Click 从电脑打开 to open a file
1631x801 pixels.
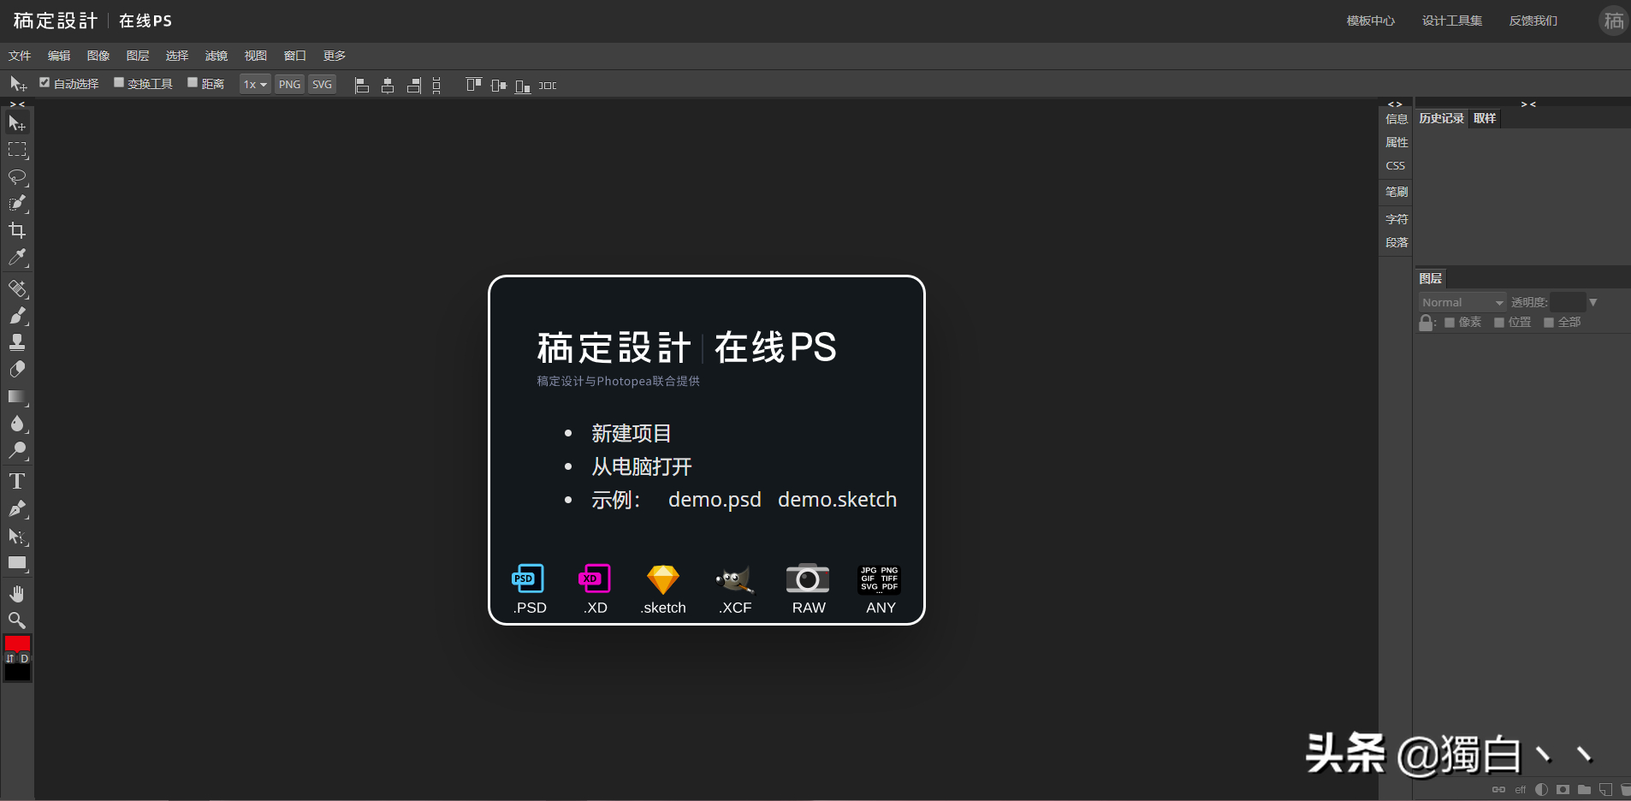pyautogui.click(x=642, y=467)
